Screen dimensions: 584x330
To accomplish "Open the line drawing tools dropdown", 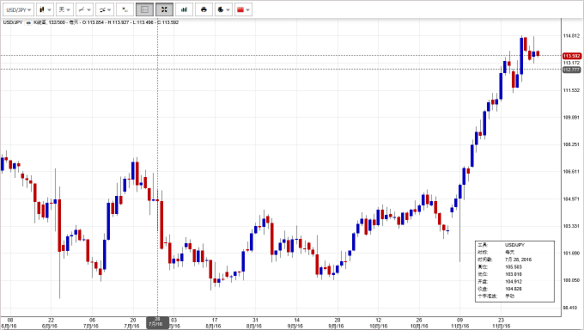I will (84, 9).
